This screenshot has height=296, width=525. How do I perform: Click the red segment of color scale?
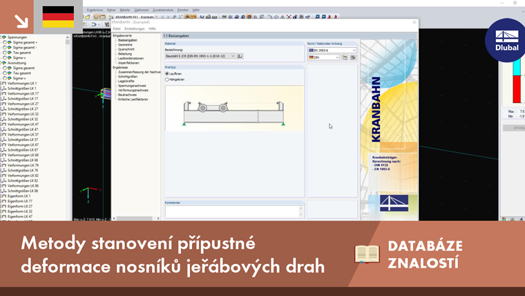click(x=517, y=89)
